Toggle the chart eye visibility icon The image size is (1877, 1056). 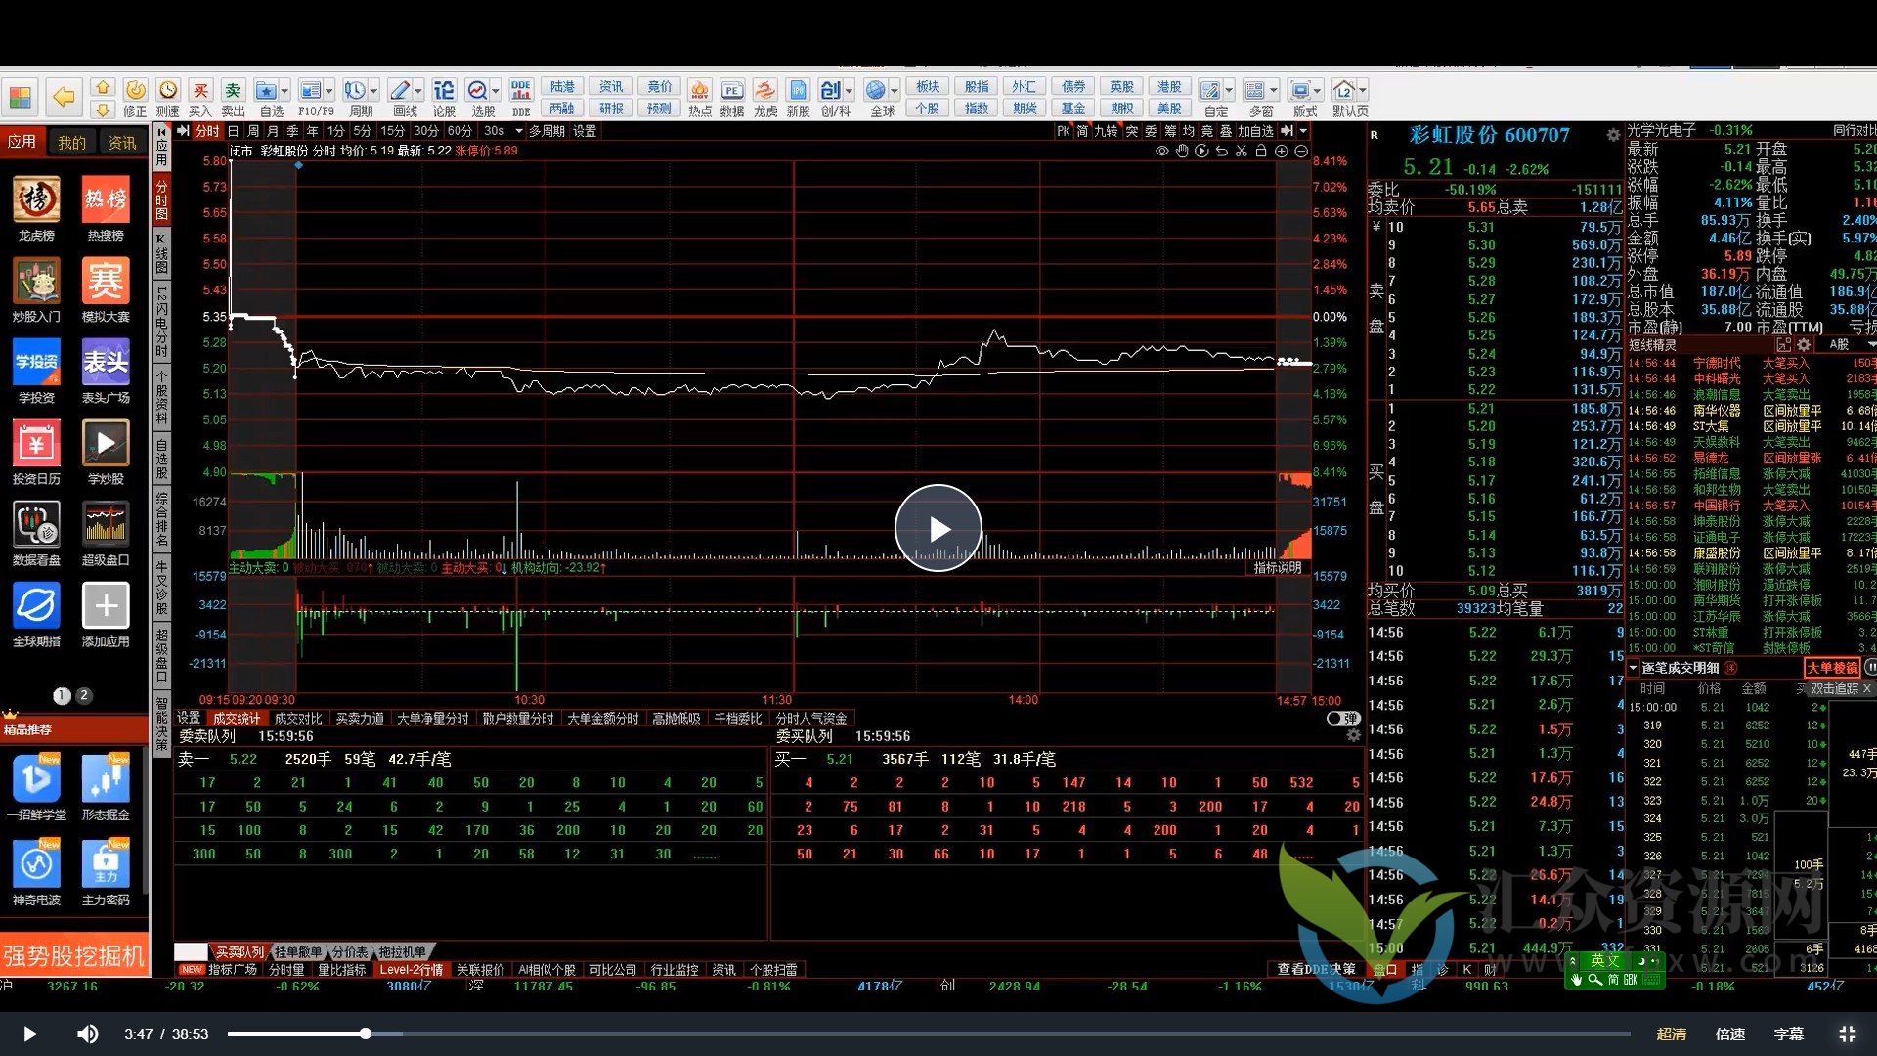pyautogui.click(x=1161, y=152)
